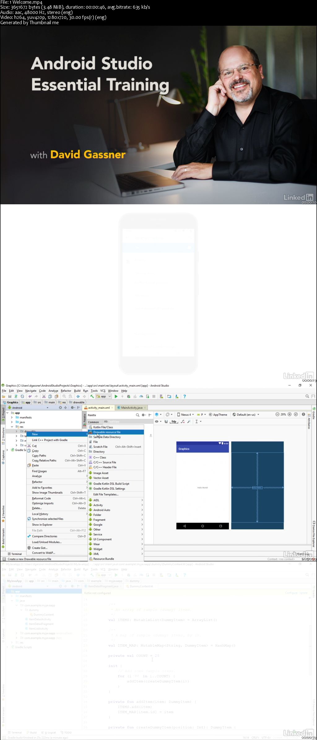The width and height of the screenshot is (317, 740).
Task: Open the Refactor menu in menu bar
Action: [x=66, y=391]
